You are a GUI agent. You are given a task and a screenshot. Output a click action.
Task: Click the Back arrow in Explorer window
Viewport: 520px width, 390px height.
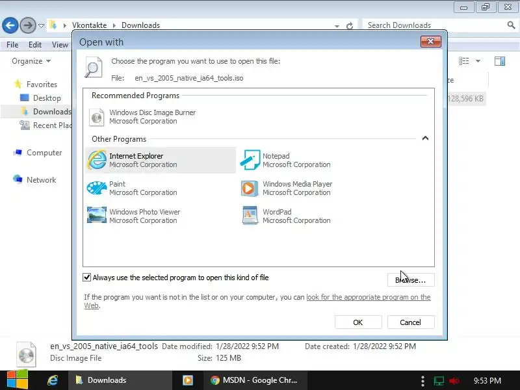10,25
